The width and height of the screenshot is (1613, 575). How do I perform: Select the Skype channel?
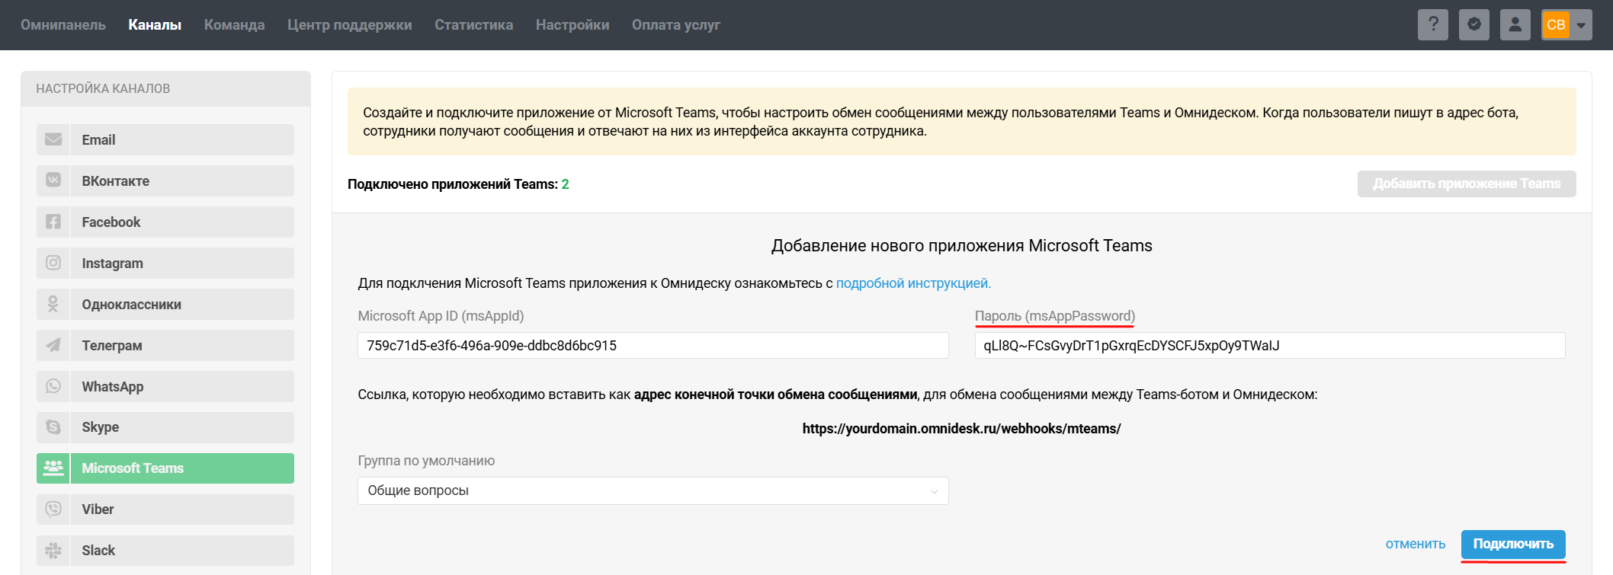(165, 427)
